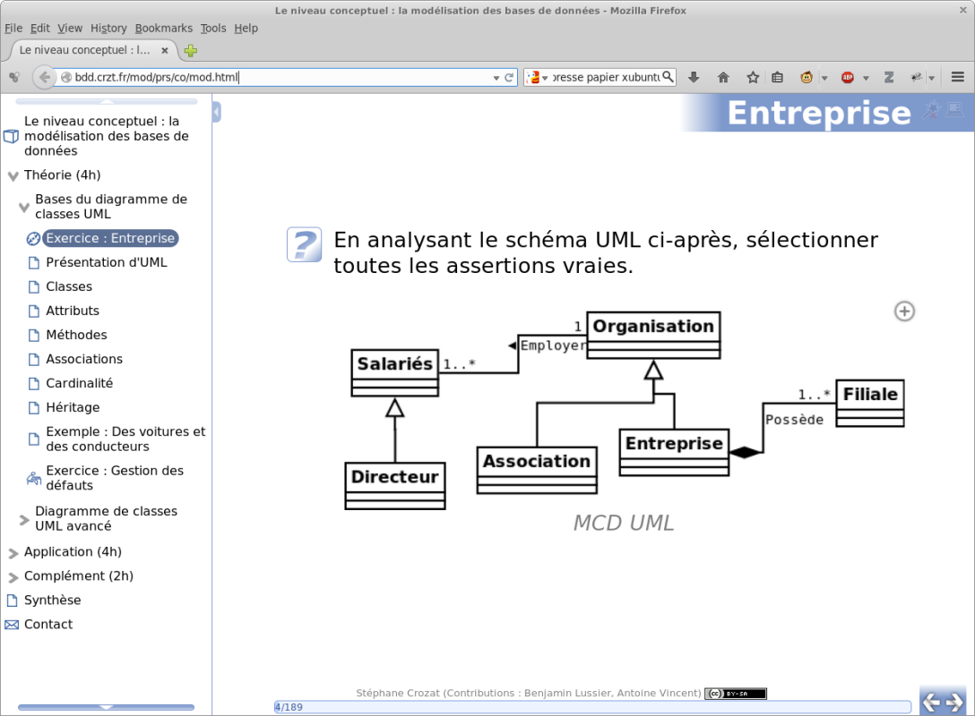Click the Firefox Downloads arrow icon
This screenshot has width=975, height=716.
coord(694,77)
